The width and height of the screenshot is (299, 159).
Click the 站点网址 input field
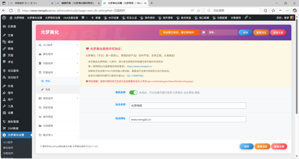pos(188,119)
